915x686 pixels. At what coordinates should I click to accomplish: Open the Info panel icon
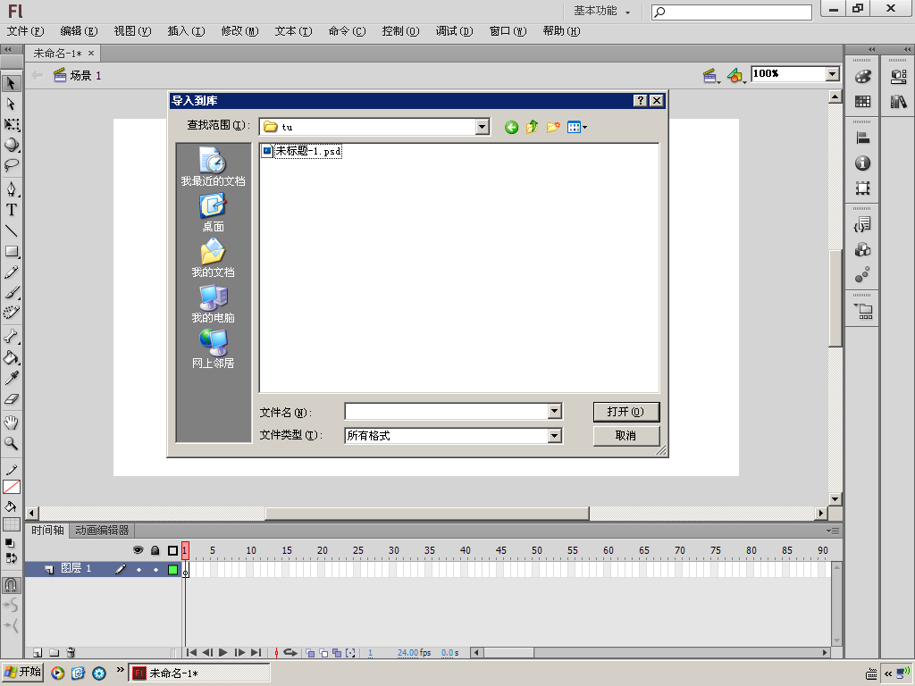[862, 163]
